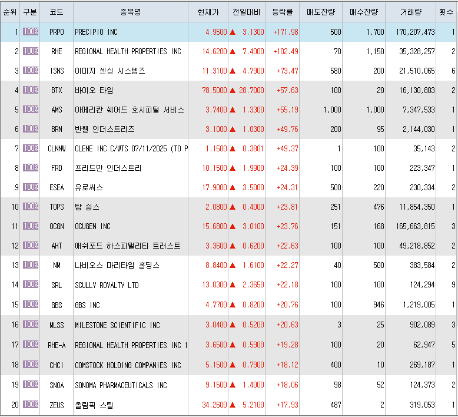Click the 100% badge in GBS row
Viewport: 458px width, 417px height.
click(x=31, y=305)
